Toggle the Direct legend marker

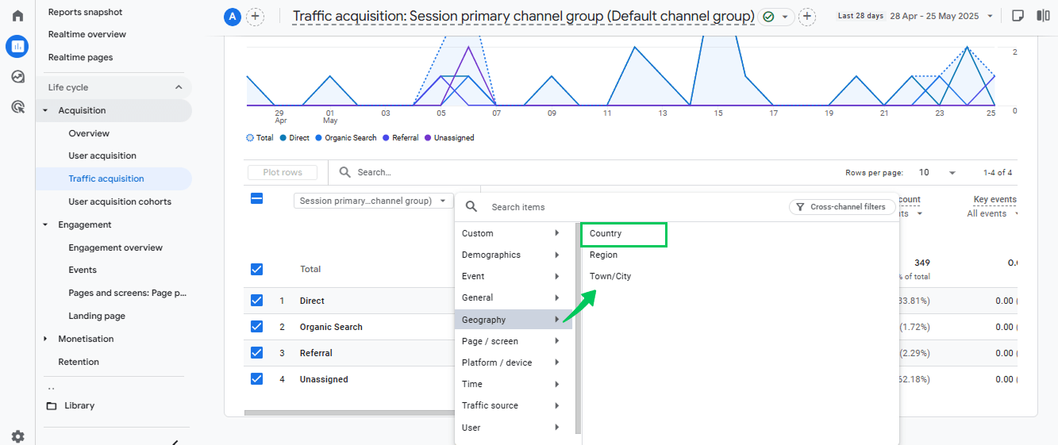click(x=283, y=138)
